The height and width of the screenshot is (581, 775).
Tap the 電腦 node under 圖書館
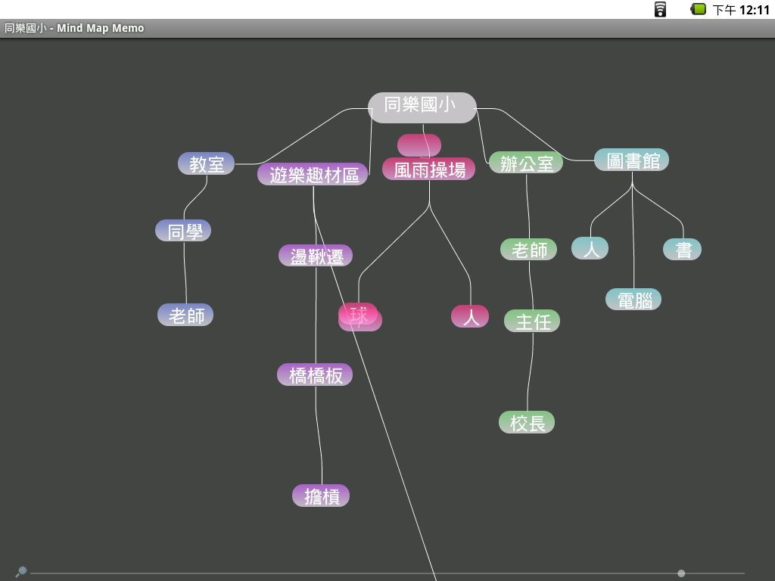(x=633, y=300)
